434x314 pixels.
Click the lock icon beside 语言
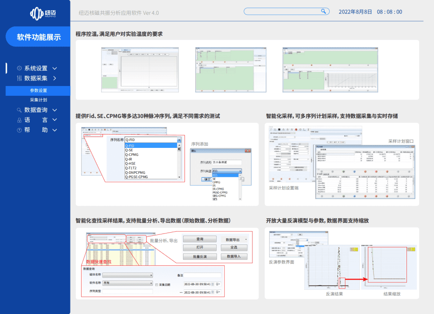(x=19, y=120)
